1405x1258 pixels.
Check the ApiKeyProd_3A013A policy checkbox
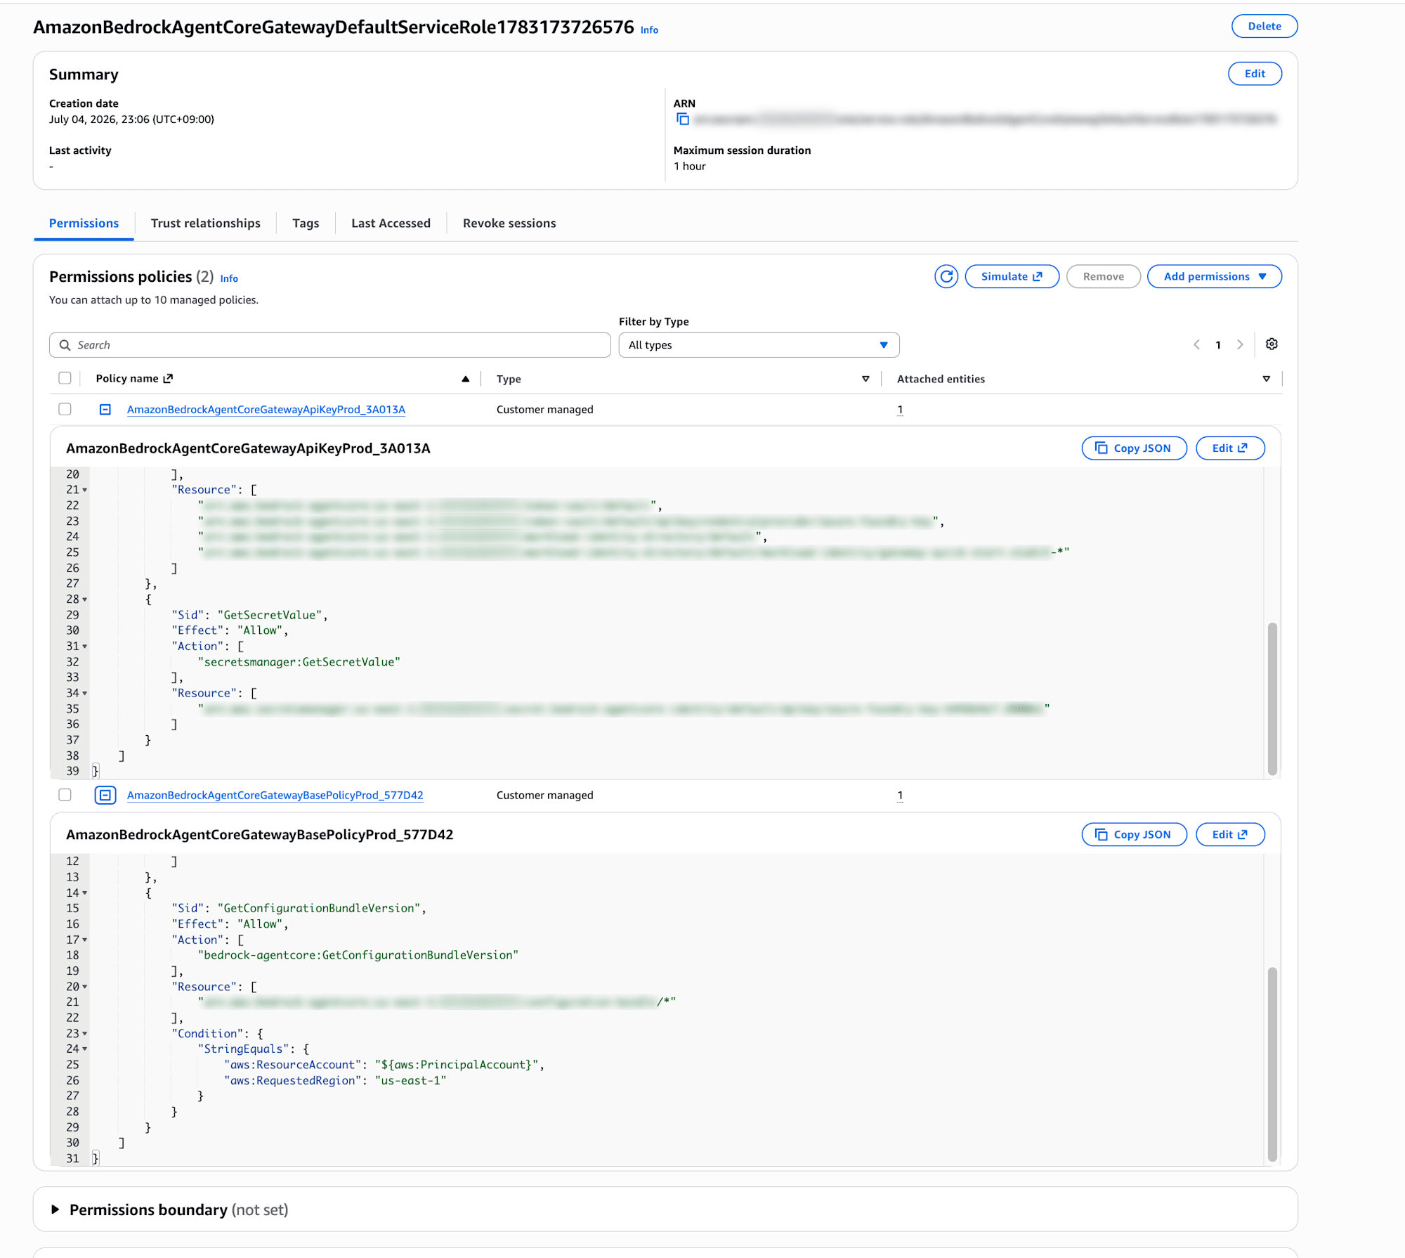tap(65, 410)
